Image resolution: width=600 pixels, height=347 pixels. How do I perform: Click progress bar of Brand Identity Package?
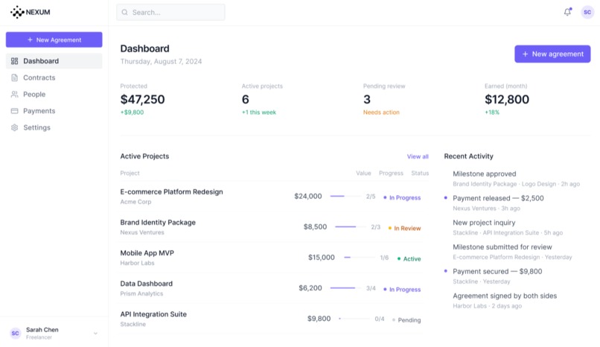[x=351, y=227]
